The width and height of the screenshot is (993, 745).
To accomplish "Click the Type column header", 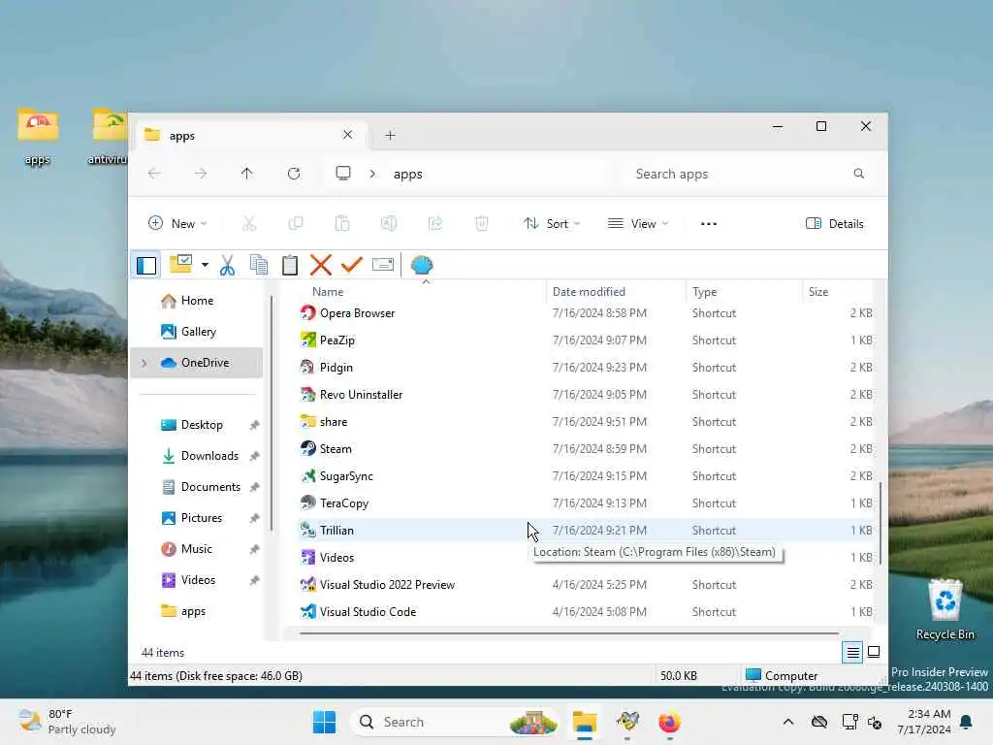I will click(744, 292).
